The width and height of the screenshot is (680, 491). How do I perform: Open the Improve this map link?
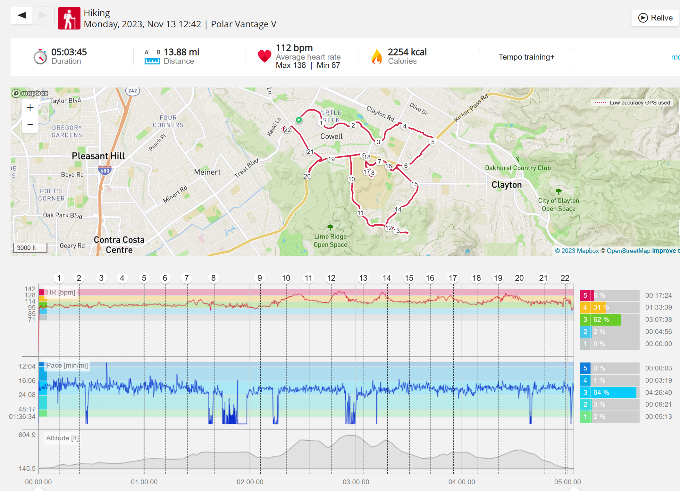pyautogui.click(x=666, y=251)
